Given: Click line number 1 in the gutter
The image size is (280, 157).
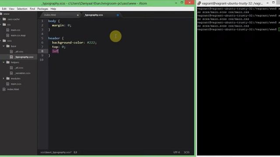Looking at the screenshot, I should (x=42, y=21).
